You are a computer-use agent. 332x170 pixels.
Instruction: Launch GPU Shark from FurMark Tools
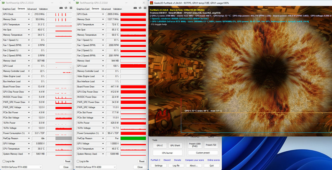point(175,145)
